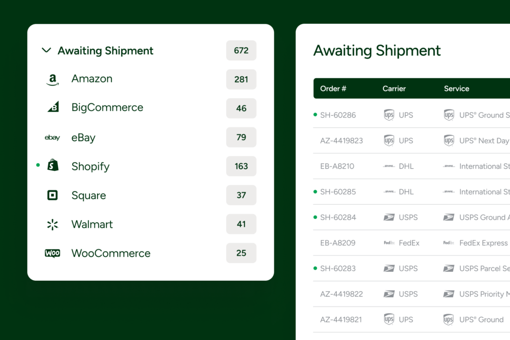Click UPS carrier icon for order SH-60286
The width and height of the screenshot is (510, 340).
click(x=389, y=115)
